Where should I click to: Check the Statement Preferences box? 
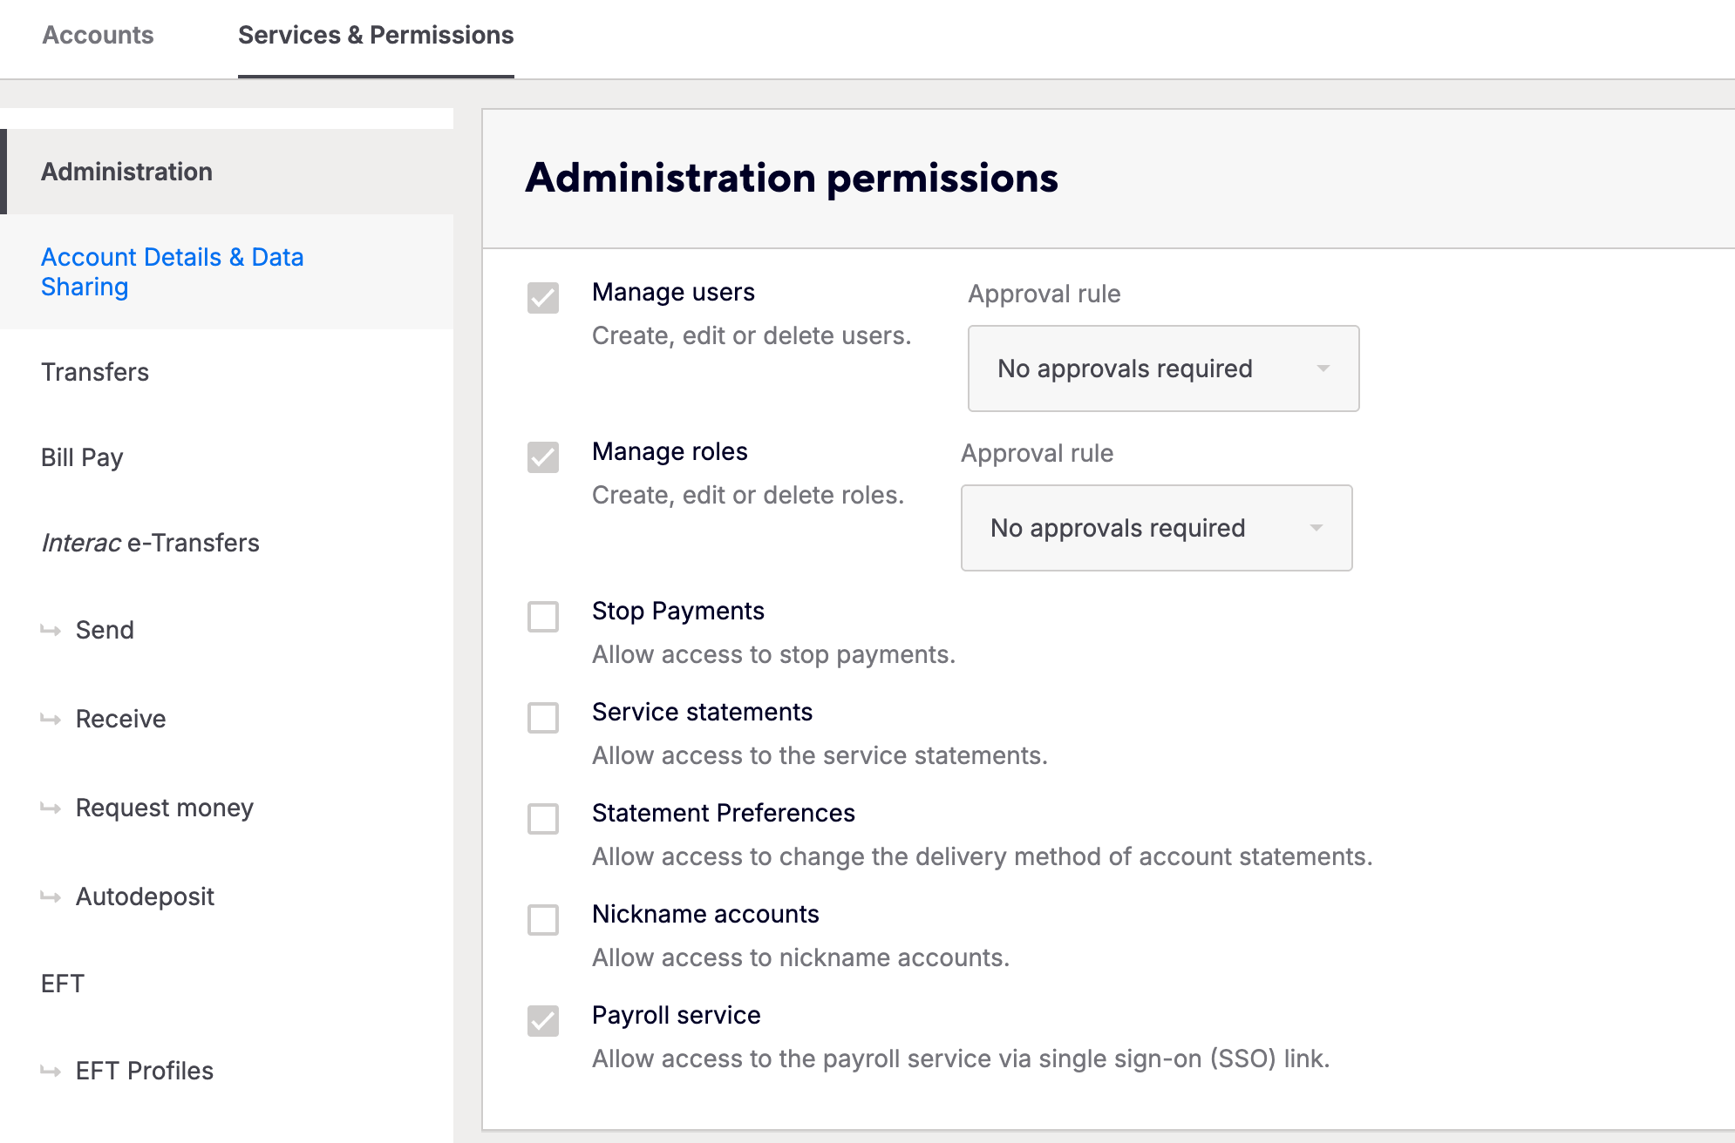[x=543, y=819]
